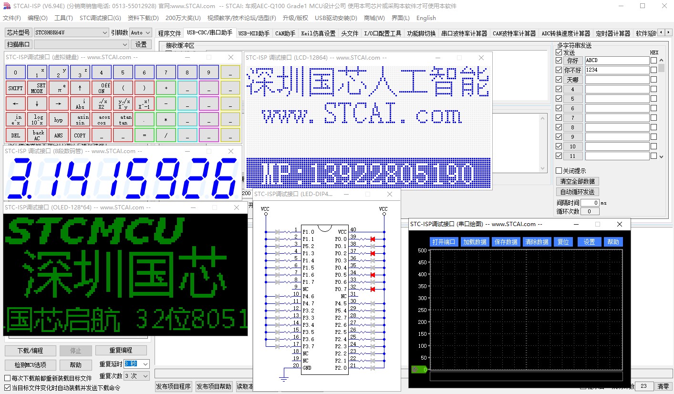Tap the up arrow key on virtual keyboard
This screenshot has width=674, height=394.
(x=80, y=88)
